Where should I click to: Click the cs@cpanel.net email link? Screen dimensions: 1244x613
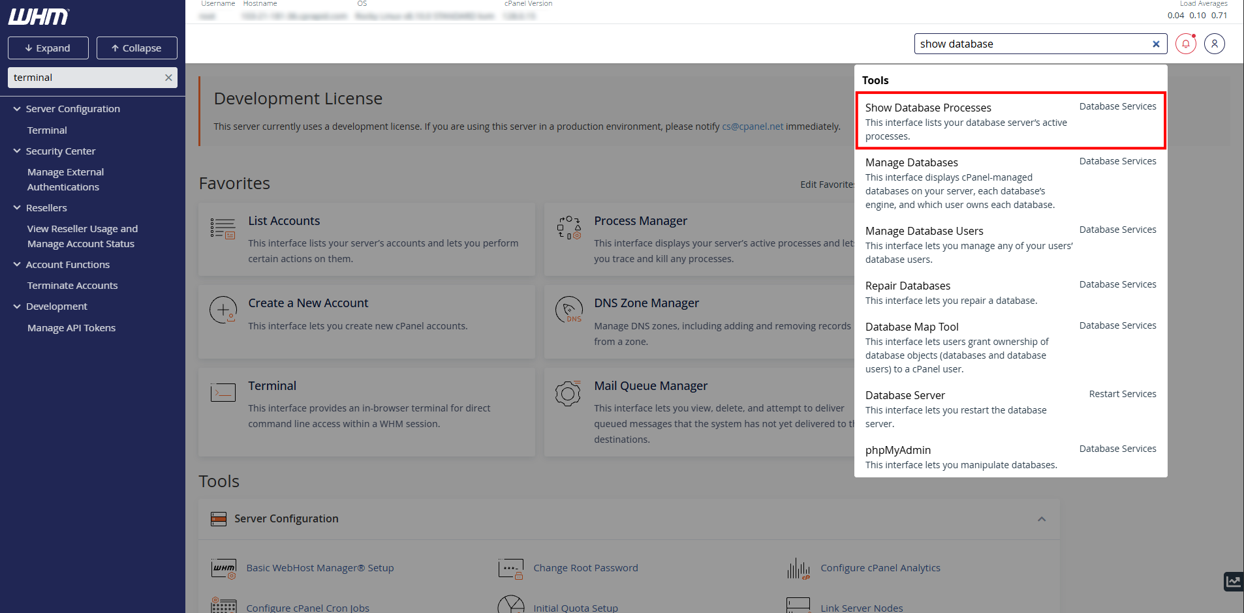click(x=753, y=127)
